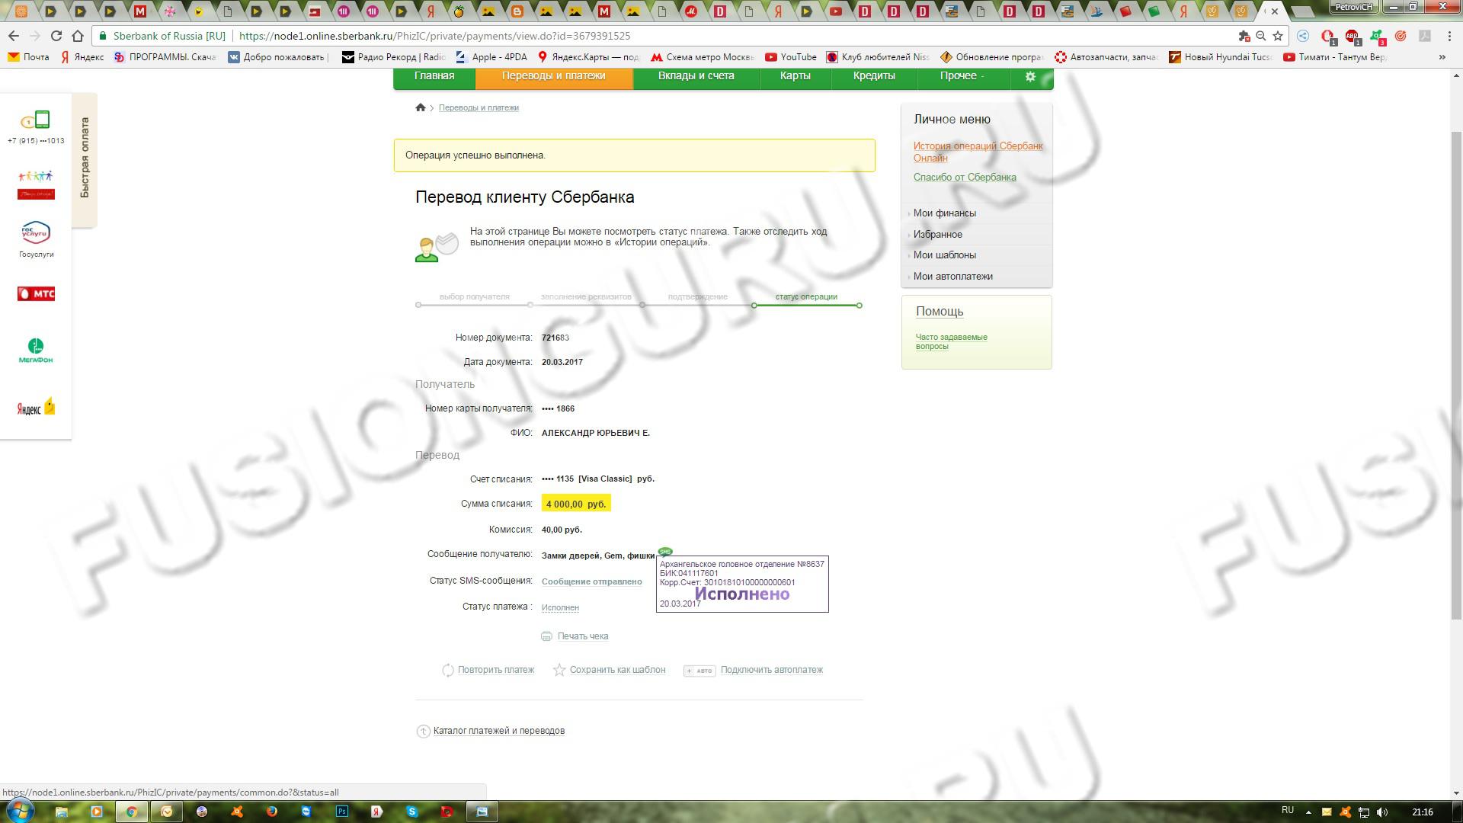
Task: Open Госуслуги quick payment icon
Action: point(36,232)
